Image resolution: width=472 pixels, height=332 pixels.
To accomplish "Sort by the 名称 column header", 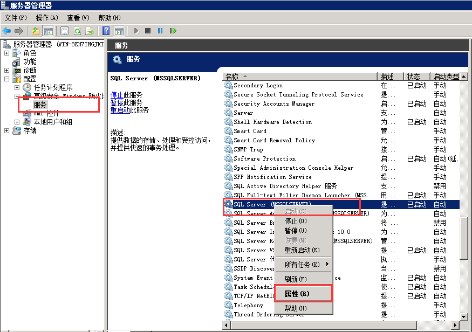I will (x=300, y=77).
